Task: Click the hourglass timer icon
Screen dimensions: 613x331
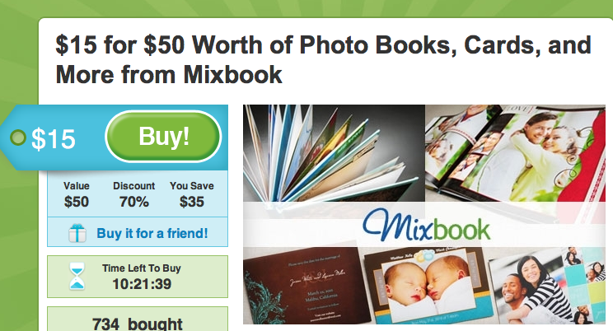Action: [x=77, y=276]
